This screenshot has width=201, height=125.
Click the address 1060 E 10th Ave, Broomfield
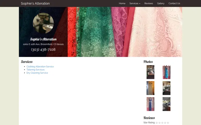coord(43,44)
